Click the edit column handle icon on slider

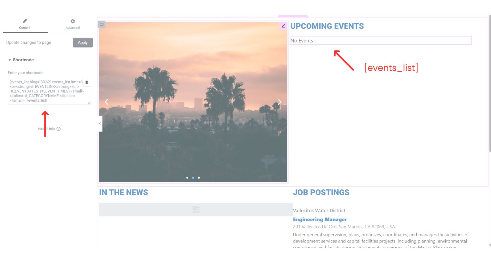pyautogui.click(x=102, y=25)
